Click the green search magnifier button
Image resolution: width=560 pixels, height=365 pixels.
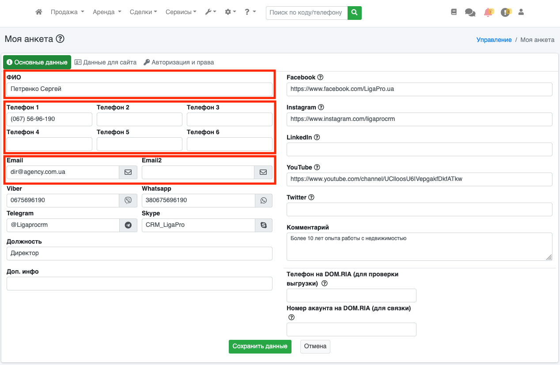pos(354,12)
